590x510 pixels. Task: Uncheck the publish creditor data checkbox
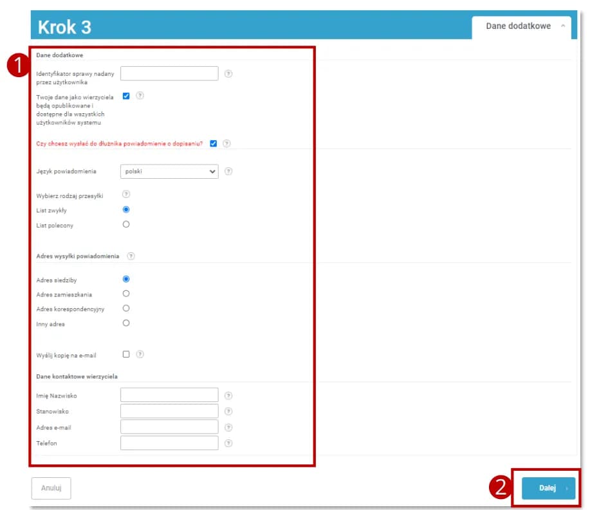(126, 96)
